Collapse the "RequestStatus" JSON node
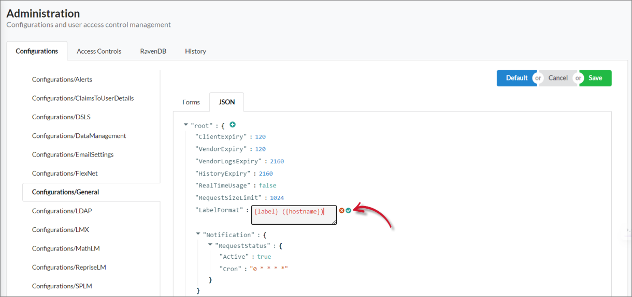This screenshot has width=632, height=297. [210, 245]
